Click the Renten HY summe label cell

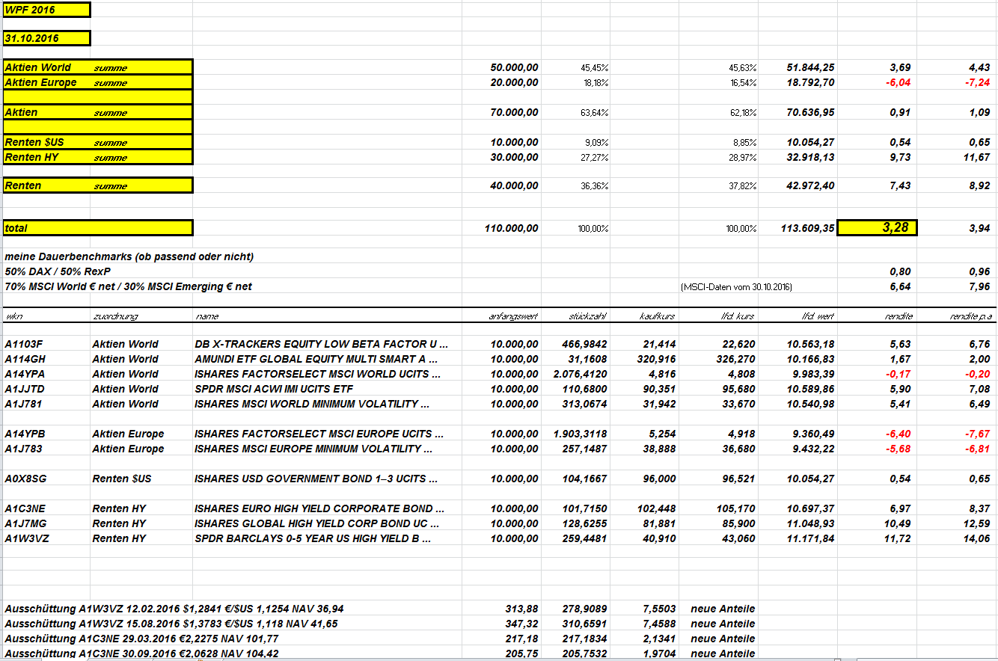98,157
